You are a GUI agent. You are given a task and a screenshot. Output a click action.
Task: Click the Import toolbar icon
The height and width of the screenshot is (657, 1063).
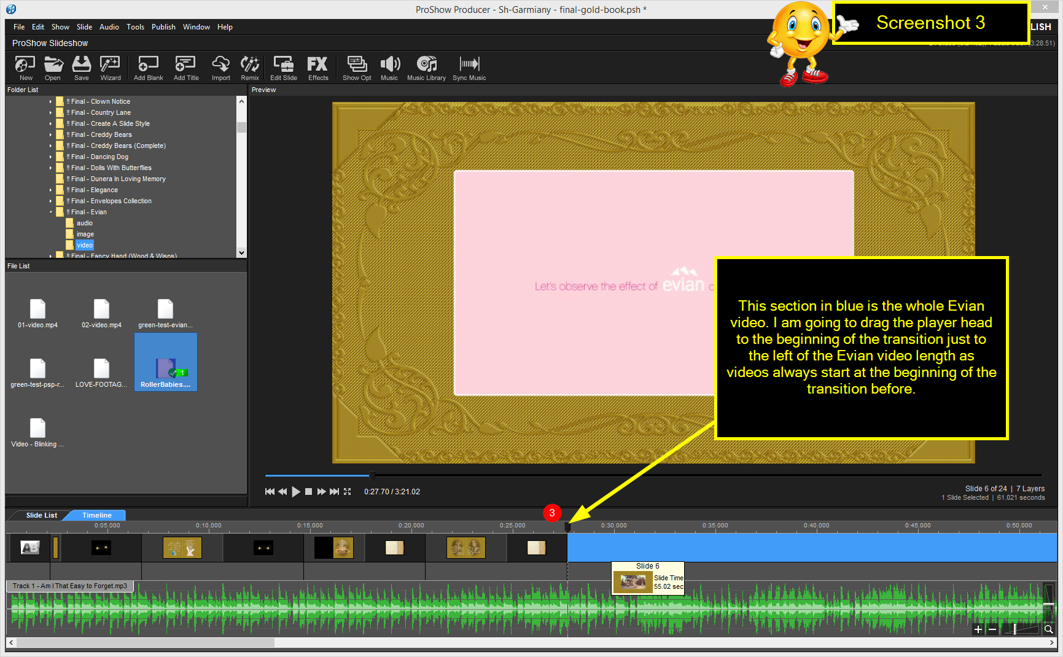220,68
